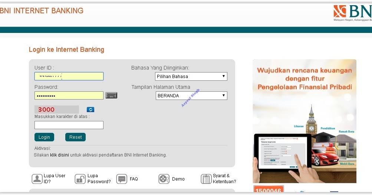Open the Pengelolaan Finansial Pribadi promo banner

point(304,121)
